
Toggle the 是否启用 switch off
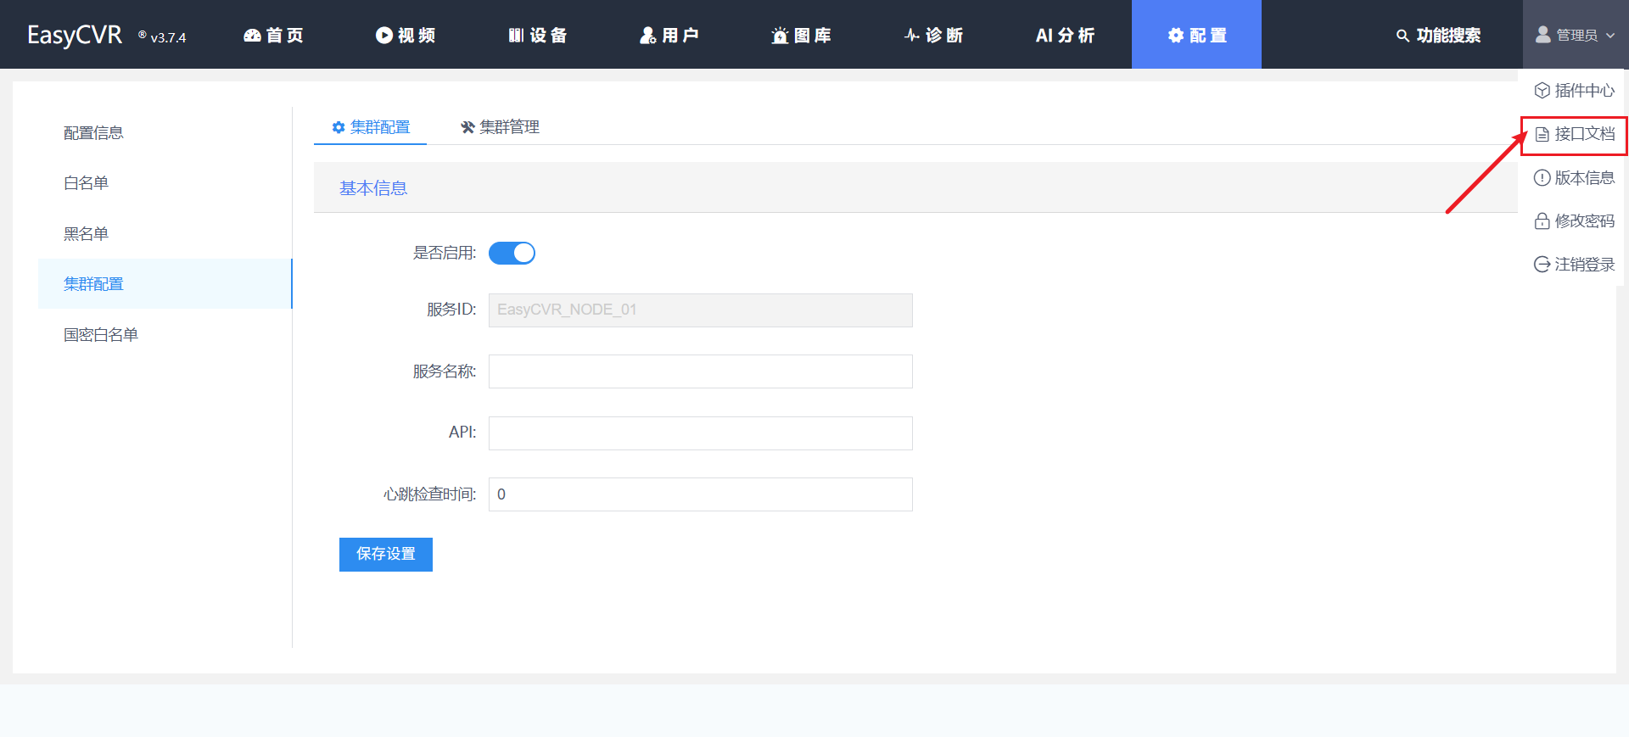point(512,254)
